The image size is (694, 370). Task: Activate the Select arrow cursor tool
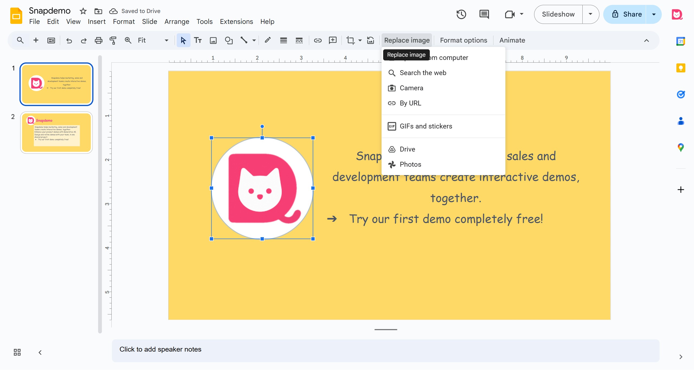(x=183, y=40)
